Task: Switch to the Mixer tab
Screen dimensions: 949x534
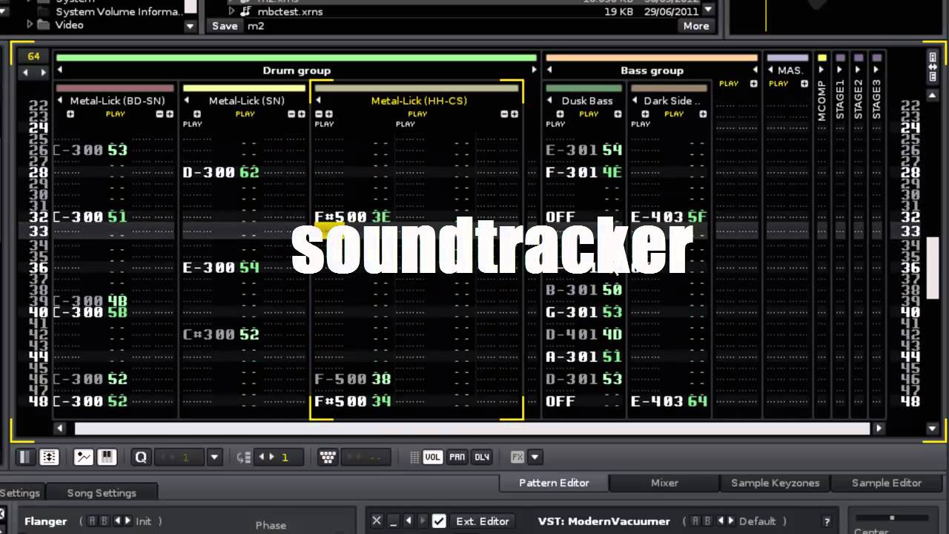Action: coord(664,482)
